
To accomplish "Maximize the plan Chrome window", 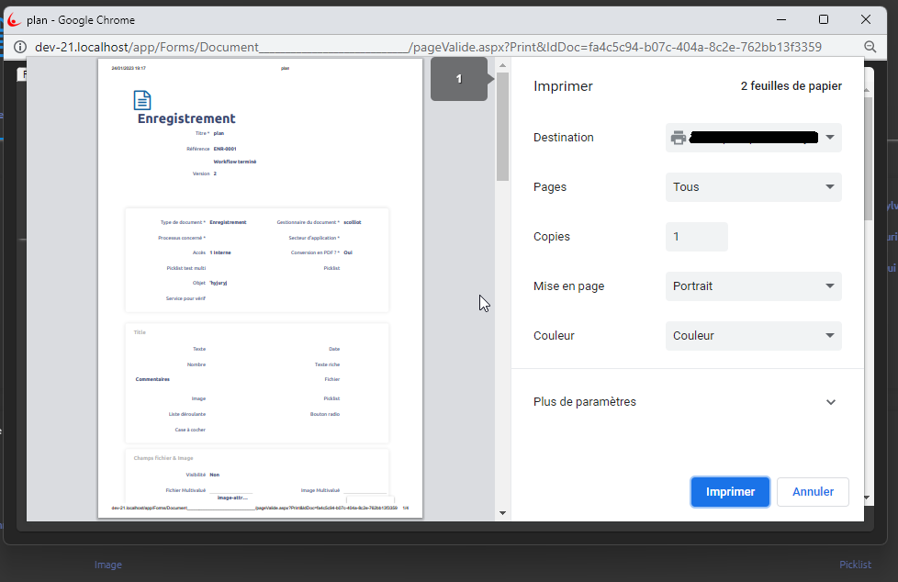I will pos(824,19).
